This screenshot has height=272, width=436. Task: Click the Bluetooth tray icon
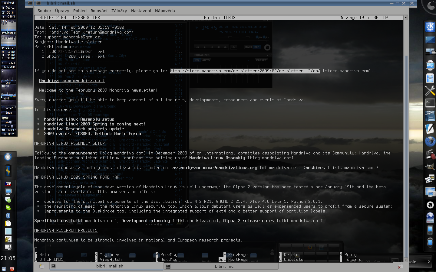click(x=8, y=215)
